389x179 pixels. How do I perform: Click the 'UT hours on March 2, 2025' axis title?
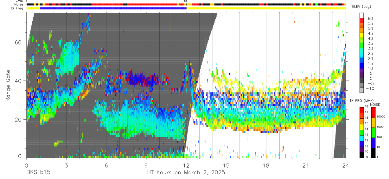pos(186,173)
